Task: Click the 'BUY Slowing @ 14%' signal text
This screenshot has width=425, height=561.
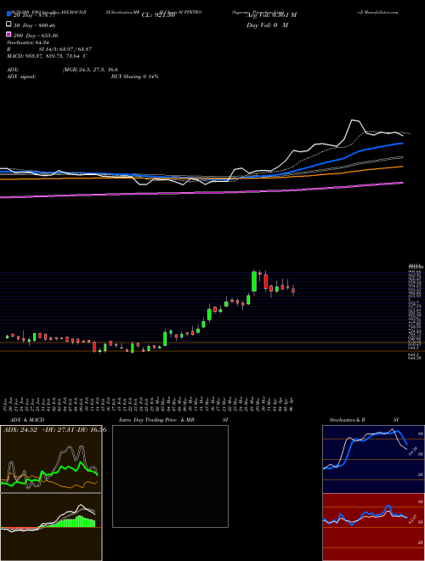Action: [x=134, y=76]
